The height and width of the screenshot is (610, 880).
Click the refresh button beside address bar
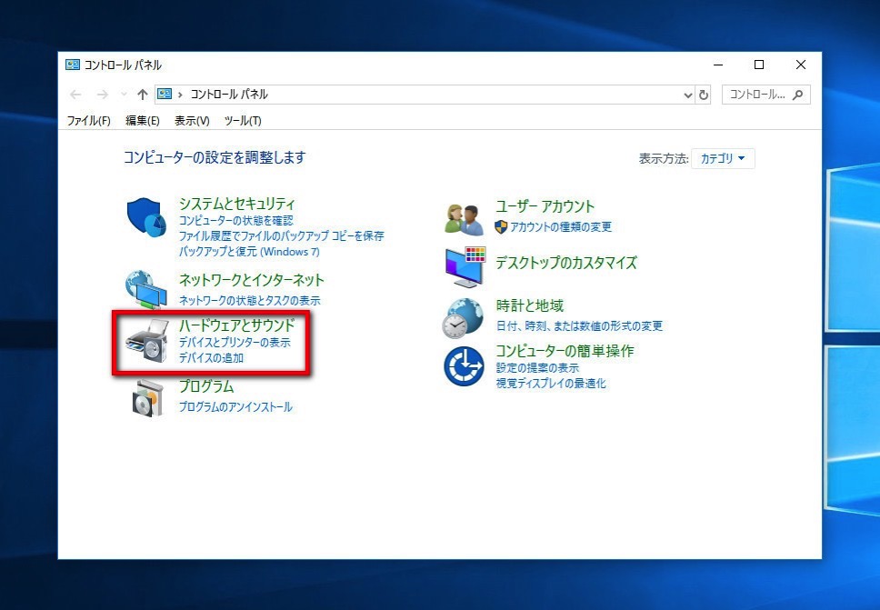[703, 95]
